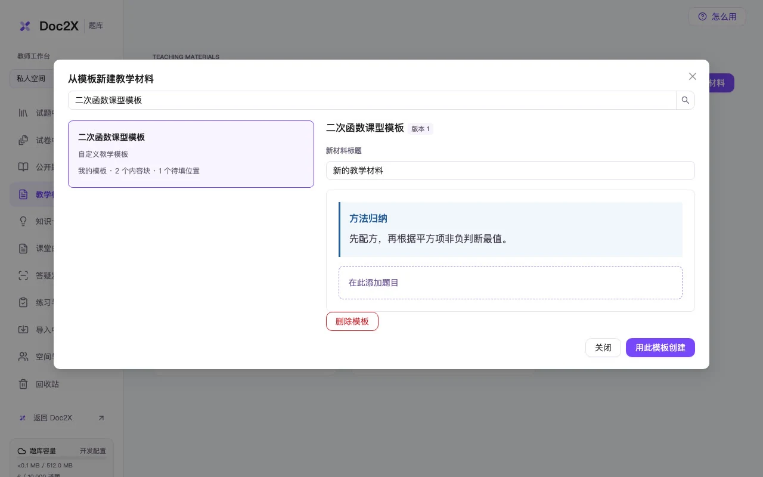The width and height of the screenshot is (763, 477).
Task: Click the 开发配置 link
Action: (93, 451)
